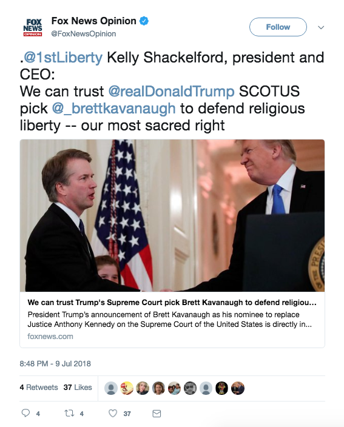This screenshot has height=427, width=344.
Task: Click the retweet arrows icon
Action: pyautogui.click(x=69, y=414)
